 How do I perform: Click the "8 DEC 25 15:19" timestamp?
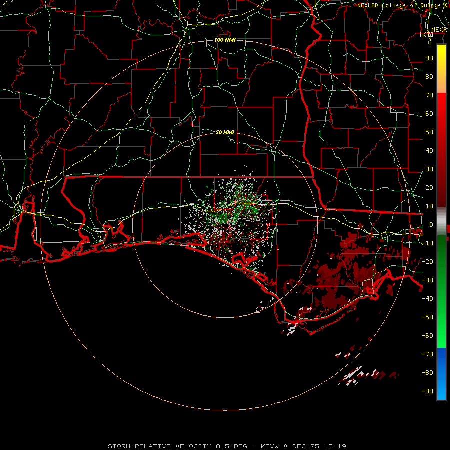[x=315, y=446]
